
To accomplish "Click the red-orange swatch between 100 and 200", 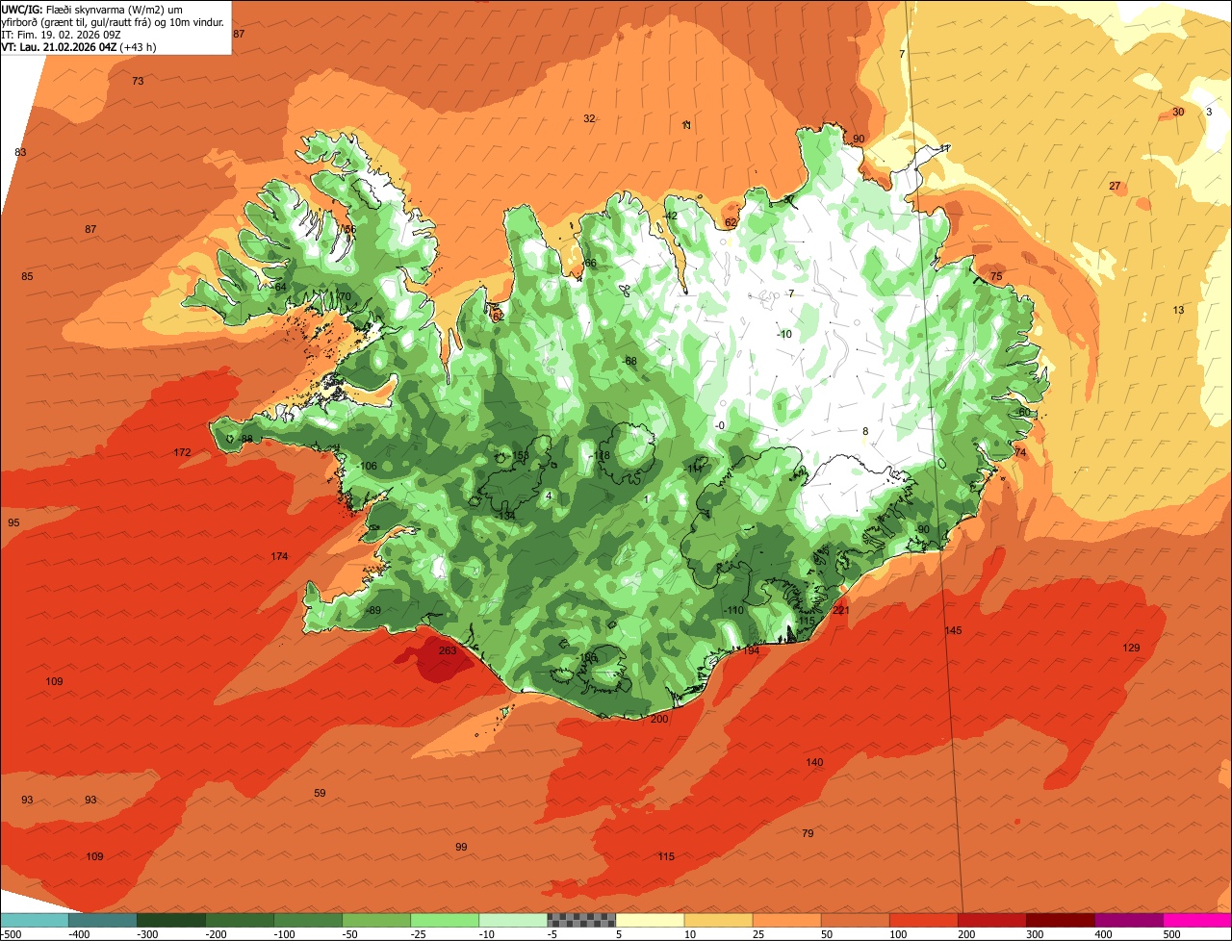I will (923, 920).
